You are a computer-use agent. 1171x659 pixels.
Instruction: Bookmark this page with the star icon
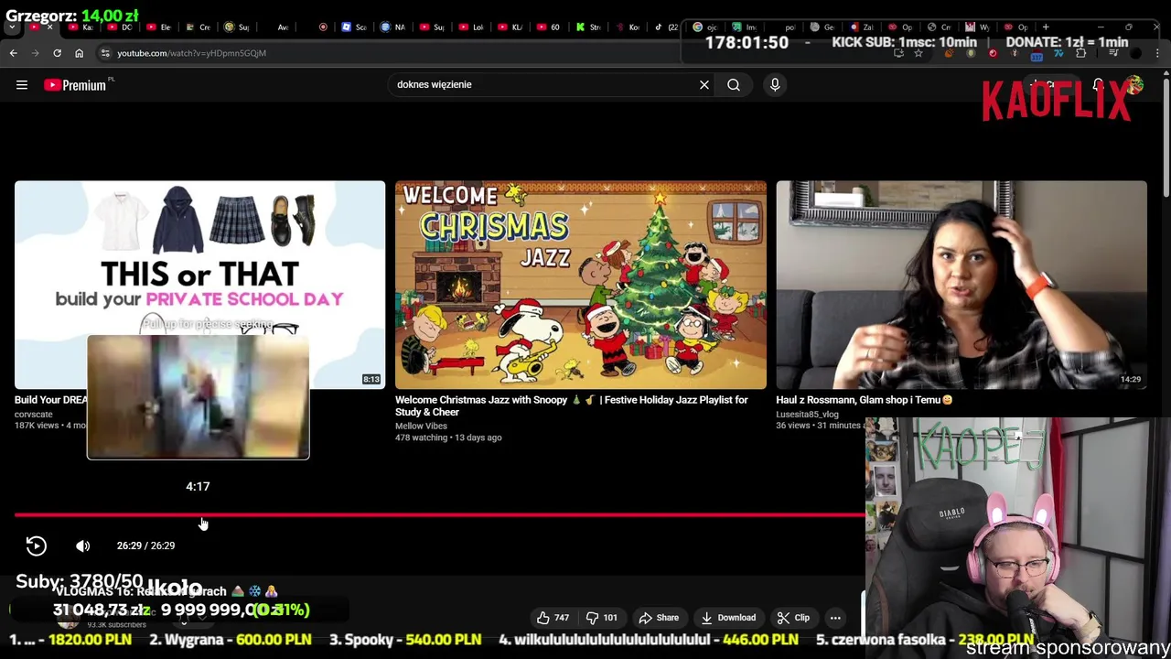(919, 53)
